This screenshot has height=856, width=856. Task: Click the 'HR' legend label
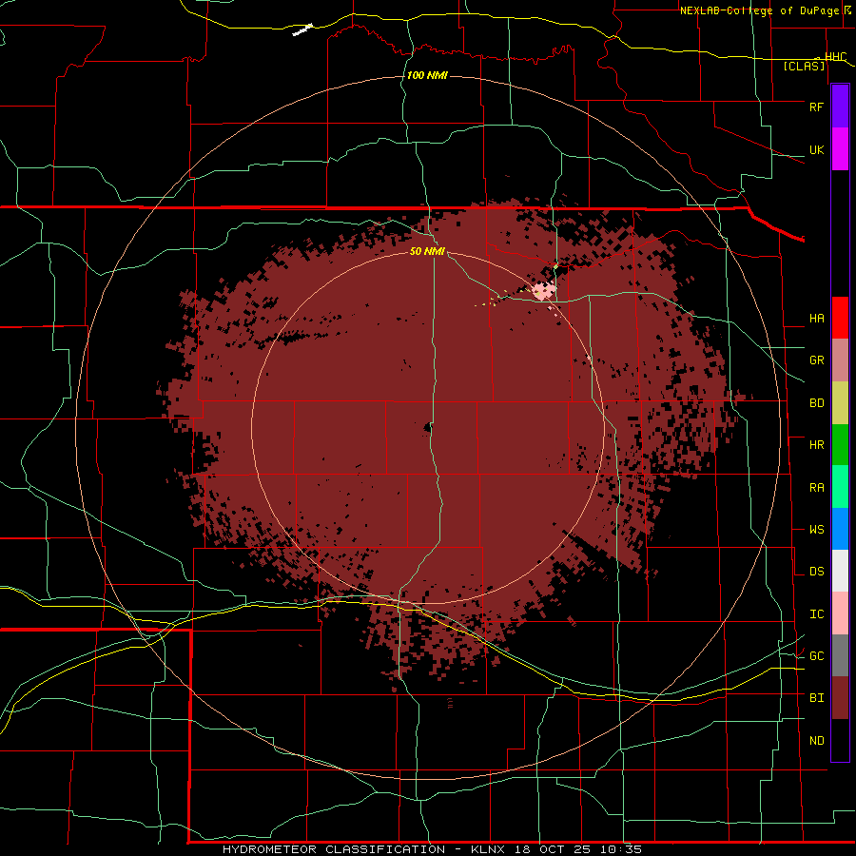(816, 445)
